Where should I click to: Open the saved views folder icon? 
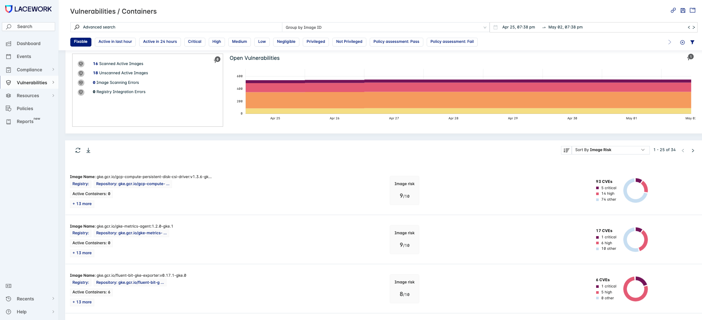(x=692, y=10)
